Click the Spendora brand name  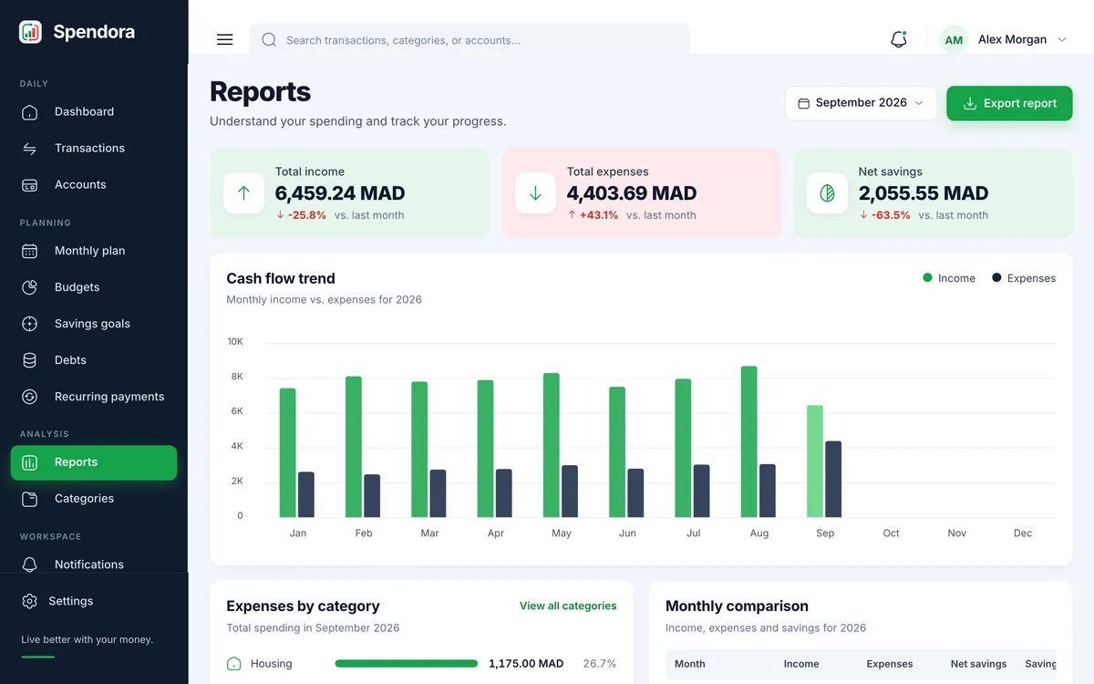coord(94,32)
